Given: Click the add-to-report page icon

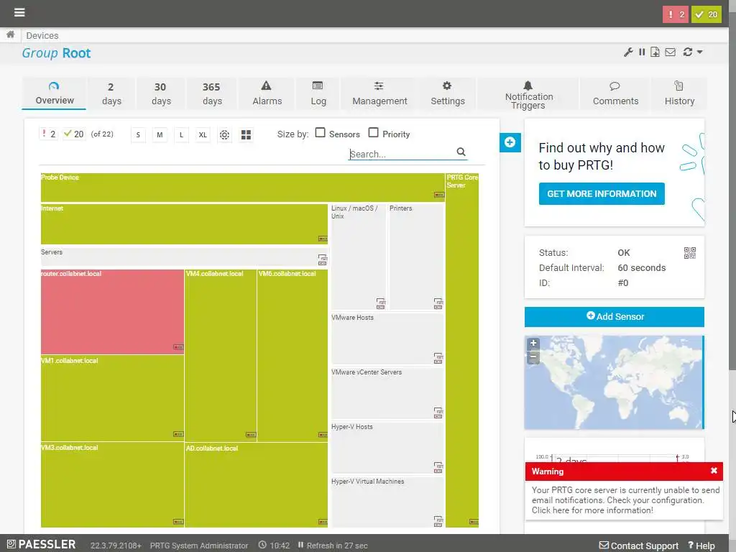Looking at the screenshot, I should tap(655, 52).
